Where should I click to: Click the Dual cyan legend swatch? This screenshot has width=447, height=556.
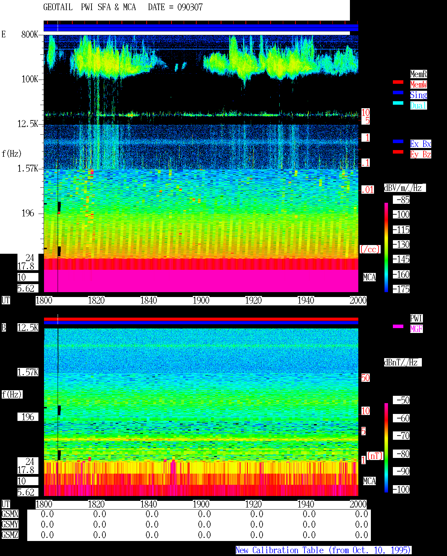(398, 103)
